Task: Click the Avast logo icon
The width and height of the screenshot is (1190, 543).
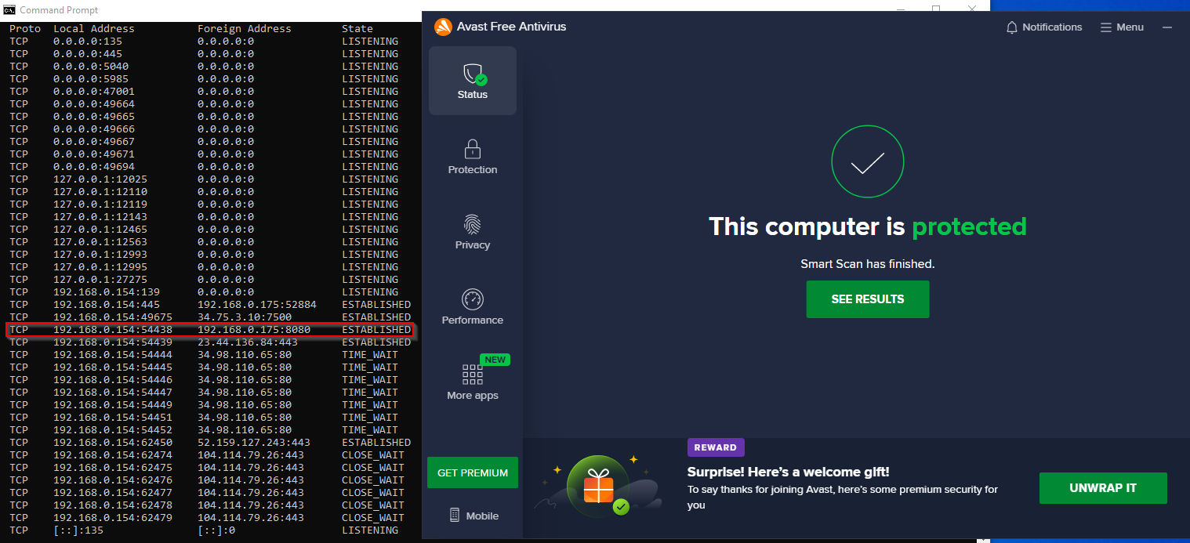Action: pyautogui.click(x=443, y=27)
